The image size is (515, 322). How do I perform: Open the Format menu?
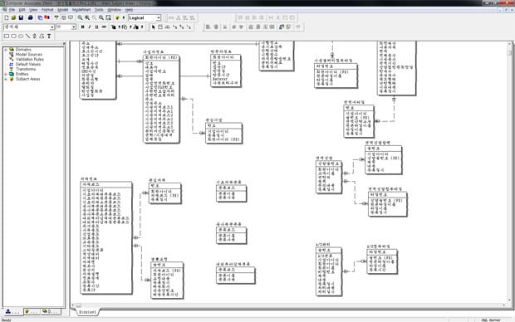coord(47,10)
